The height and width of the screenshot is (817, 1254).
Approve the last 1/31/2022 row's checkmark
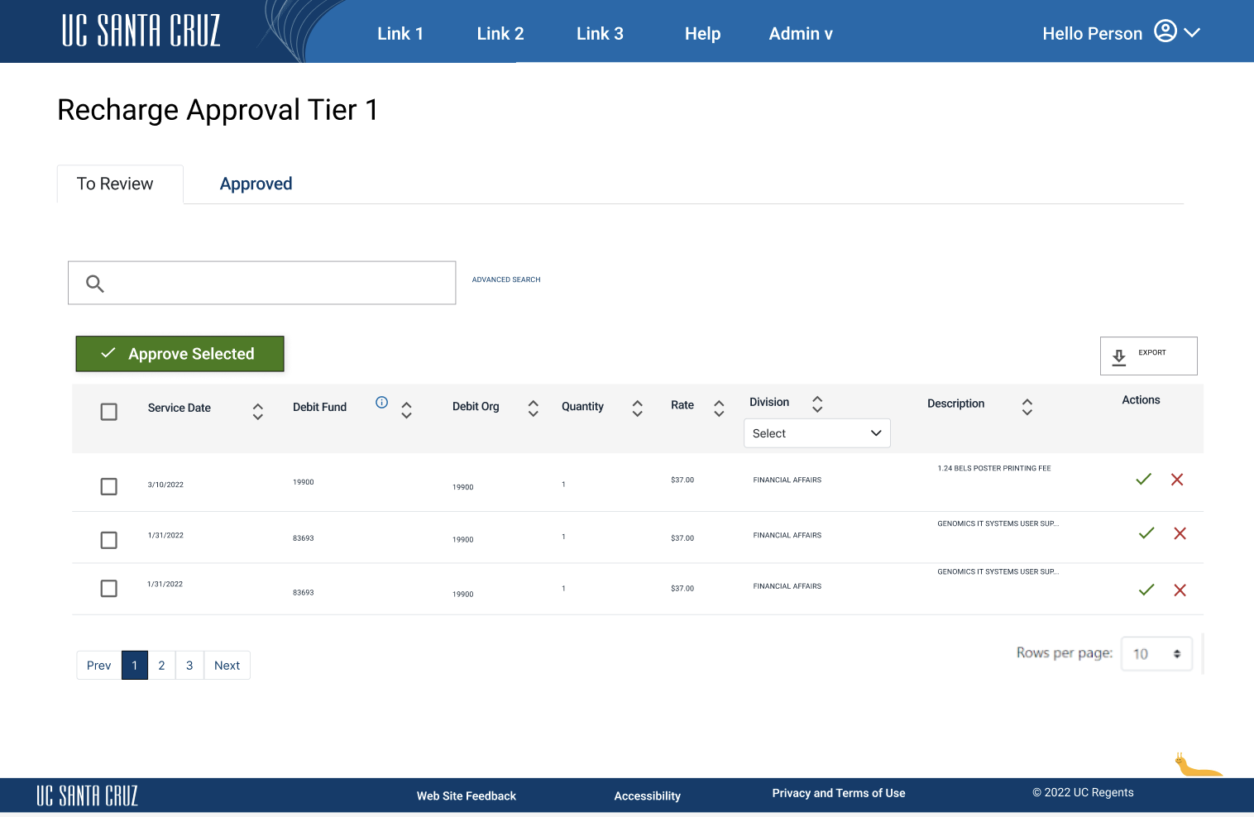pyautogui.click(x=1146, y=590)
